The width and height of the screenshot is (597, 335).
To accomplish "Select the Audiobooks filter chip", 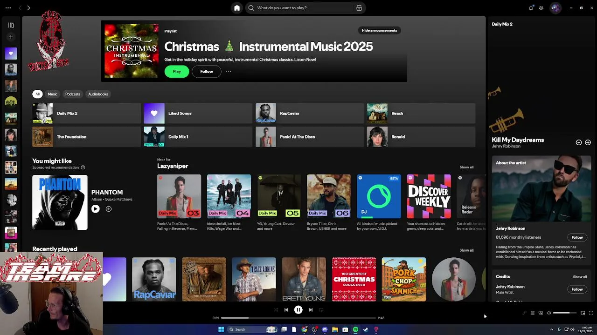I will [x=98, y=94].
